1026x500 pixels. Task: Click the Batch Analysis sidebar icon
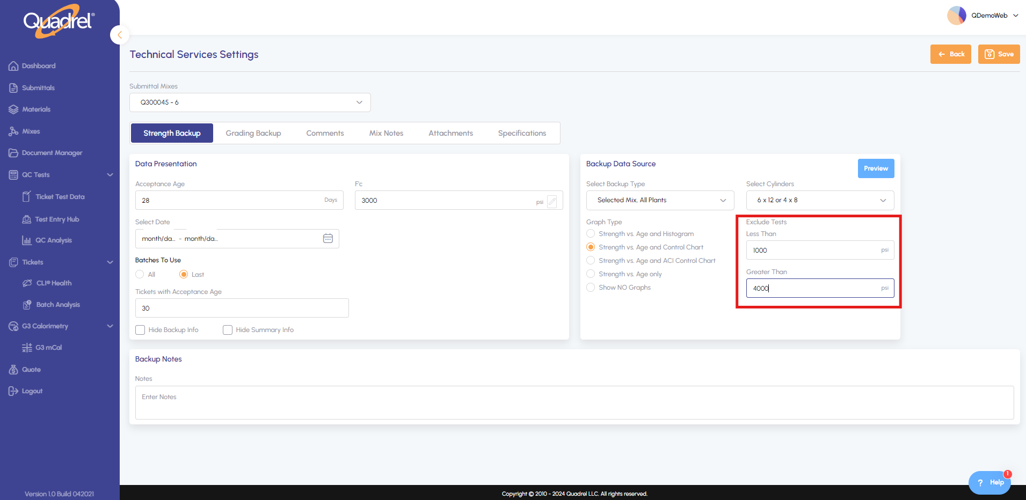pos(27,305)
